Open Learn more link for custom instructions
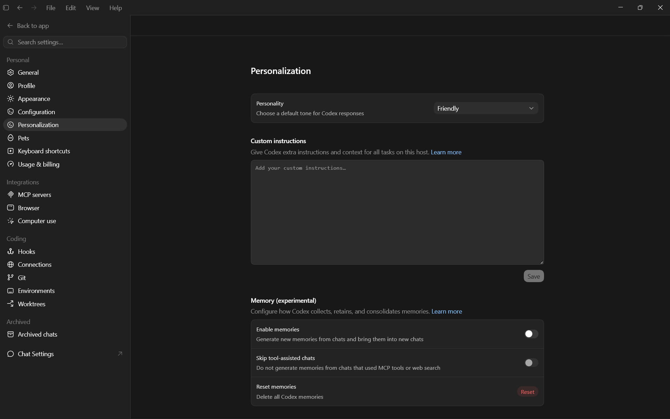This screenshot has width=670, height=419. click(x=446, y=152)
